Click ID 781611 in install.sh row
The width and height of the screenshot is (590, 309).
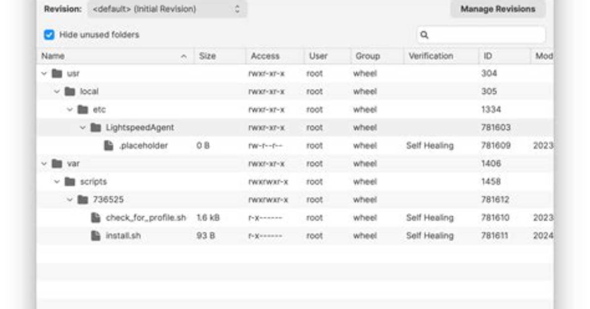pos(494,236)
